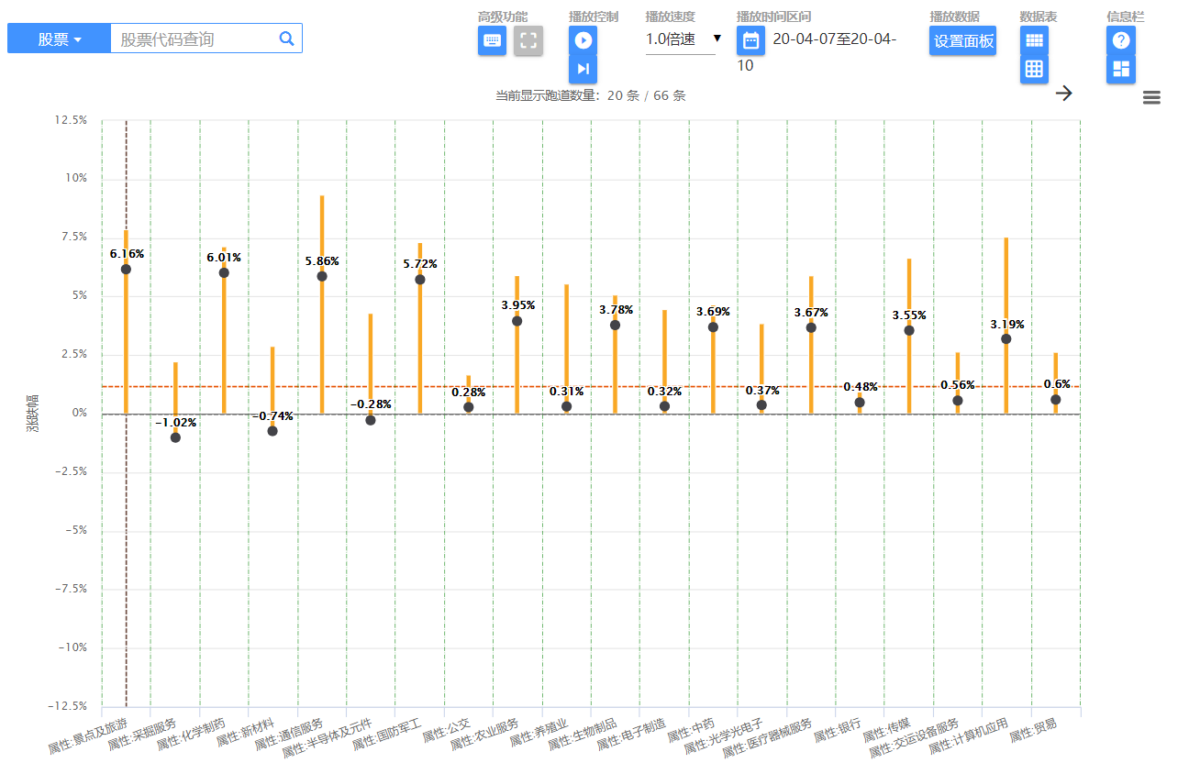This screenshot has width=1189, height=763.
Task: Focus the 股票代码查询 search field
Action: click(x=193, y=39)
